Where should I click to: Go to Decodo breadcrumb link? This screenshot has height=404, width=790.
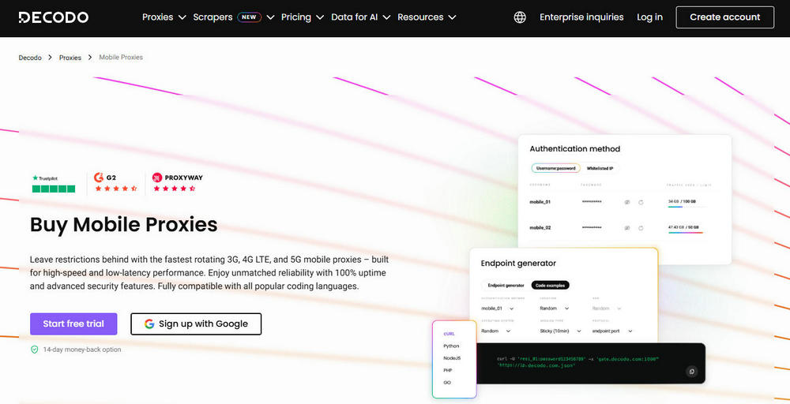coord(30,58)
